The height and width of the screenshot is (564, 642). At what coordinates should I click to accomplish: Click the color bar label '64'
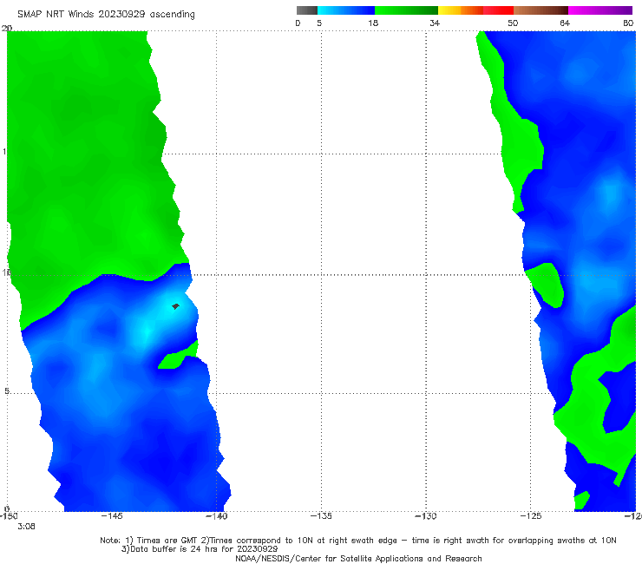[565, 23]
